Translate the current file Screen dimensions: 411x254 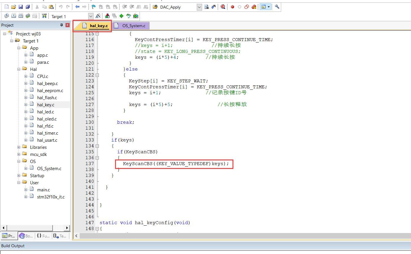click(x=6, y=16)
